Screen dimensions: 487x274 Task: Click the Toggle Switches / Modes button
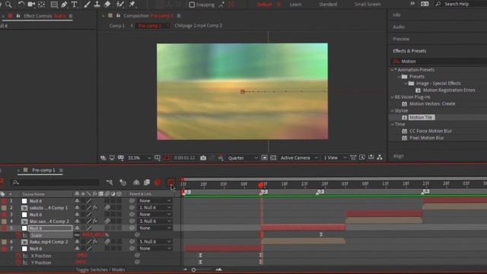pyautogui.click(x=100, y=269)
